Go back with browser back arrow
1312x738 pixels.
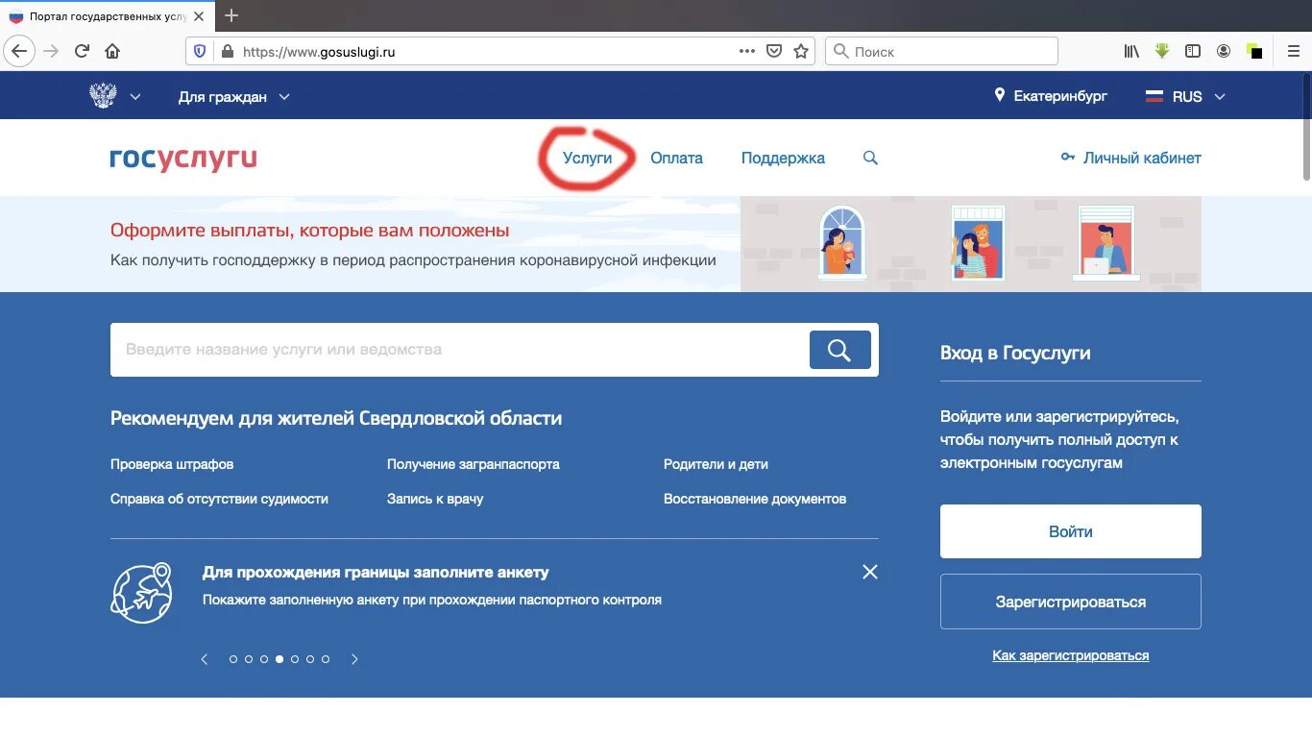pos(18,51)
